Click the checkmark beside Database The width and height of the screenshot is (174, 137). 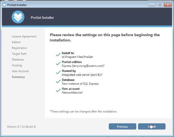coord(58,81)
